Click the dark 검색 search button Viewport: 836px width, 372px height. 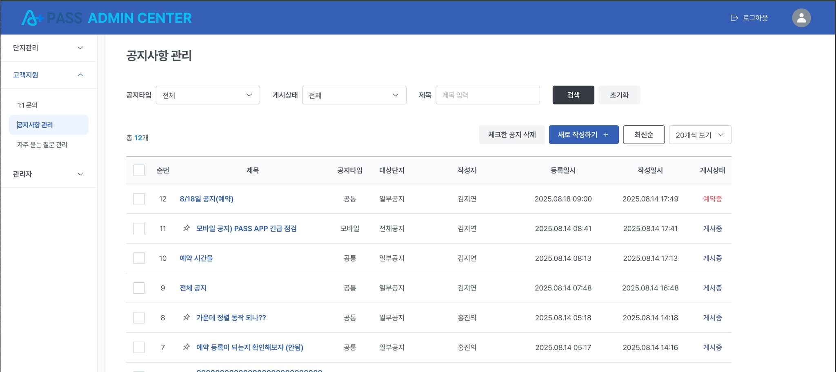pyautogui.click(x=573, y=95)
